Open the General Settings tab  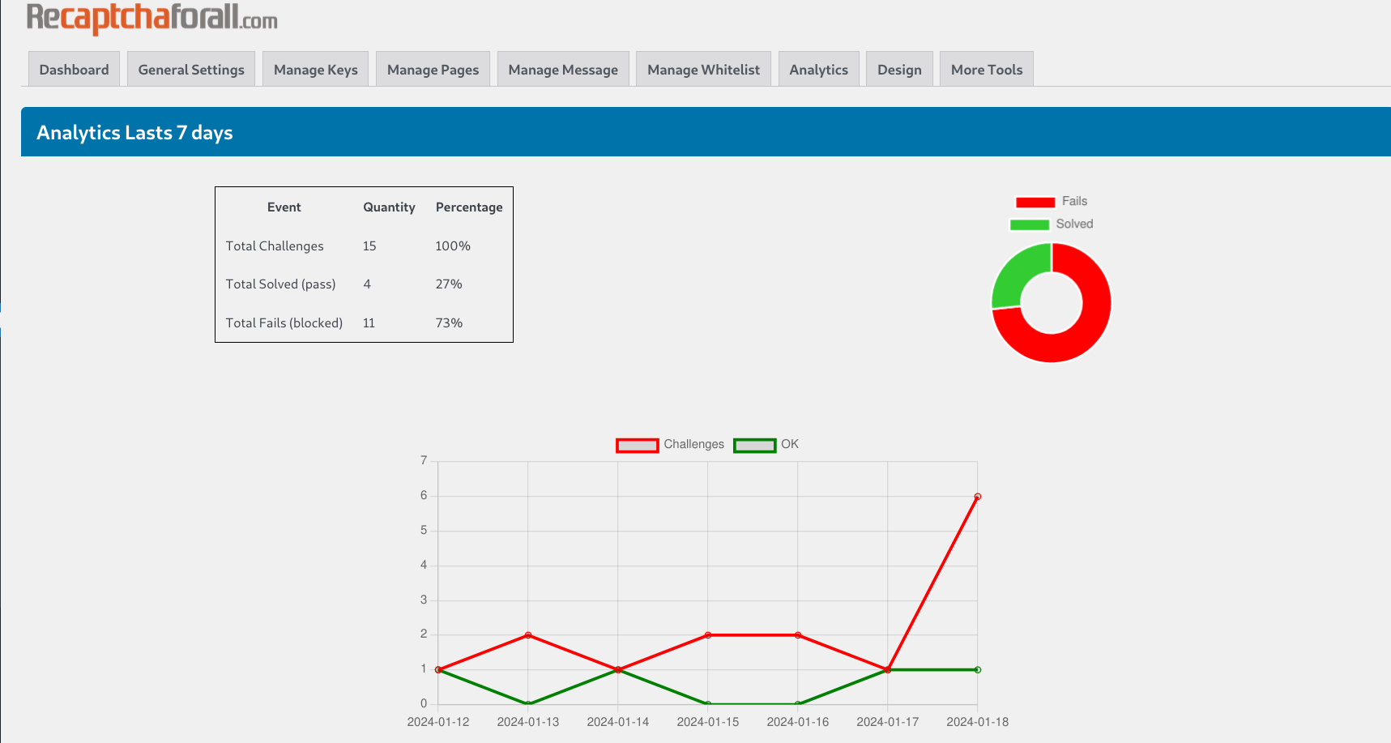190,69
